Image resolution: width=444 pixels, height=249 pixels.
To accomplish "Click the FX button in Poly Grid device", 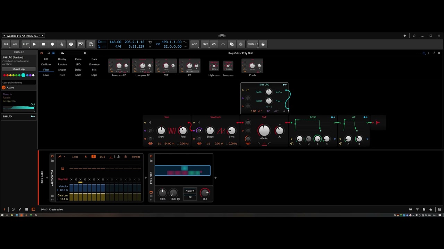I will 190,197.
